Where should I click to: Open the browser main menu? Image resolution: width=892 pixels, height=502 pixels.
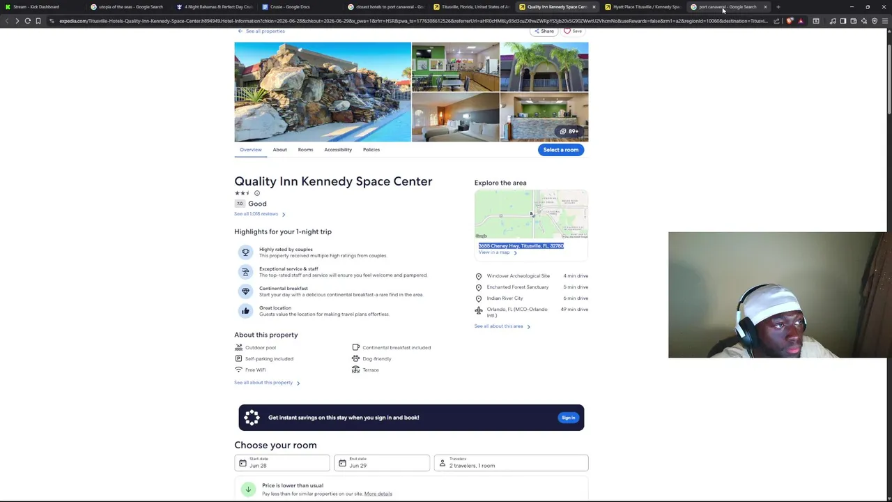[x=885, y=21]
